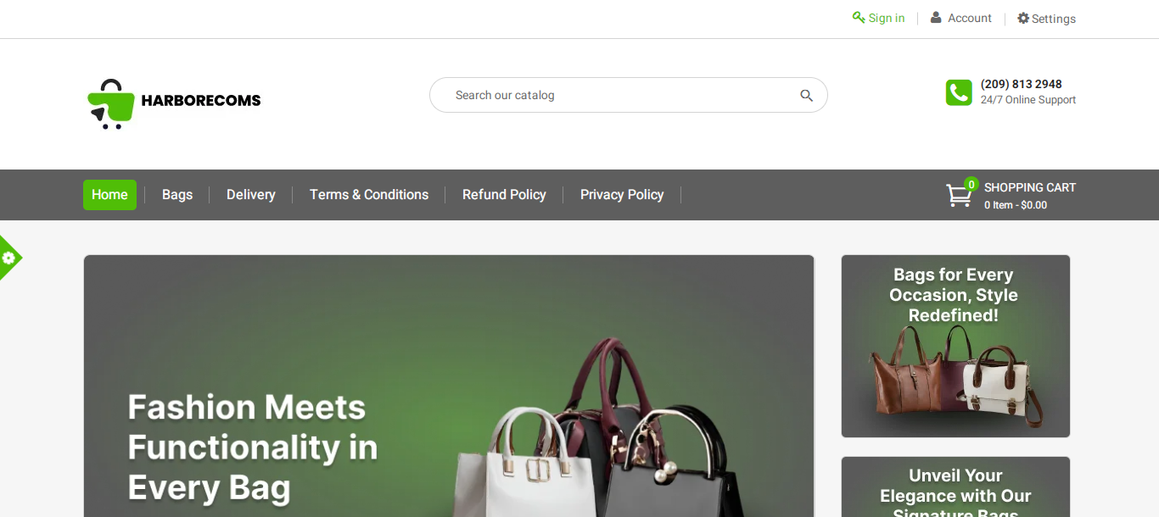The width and height of the screenshot is (1159, 517).
Task: Click the Sign in key icon
Action: (859, 17)
